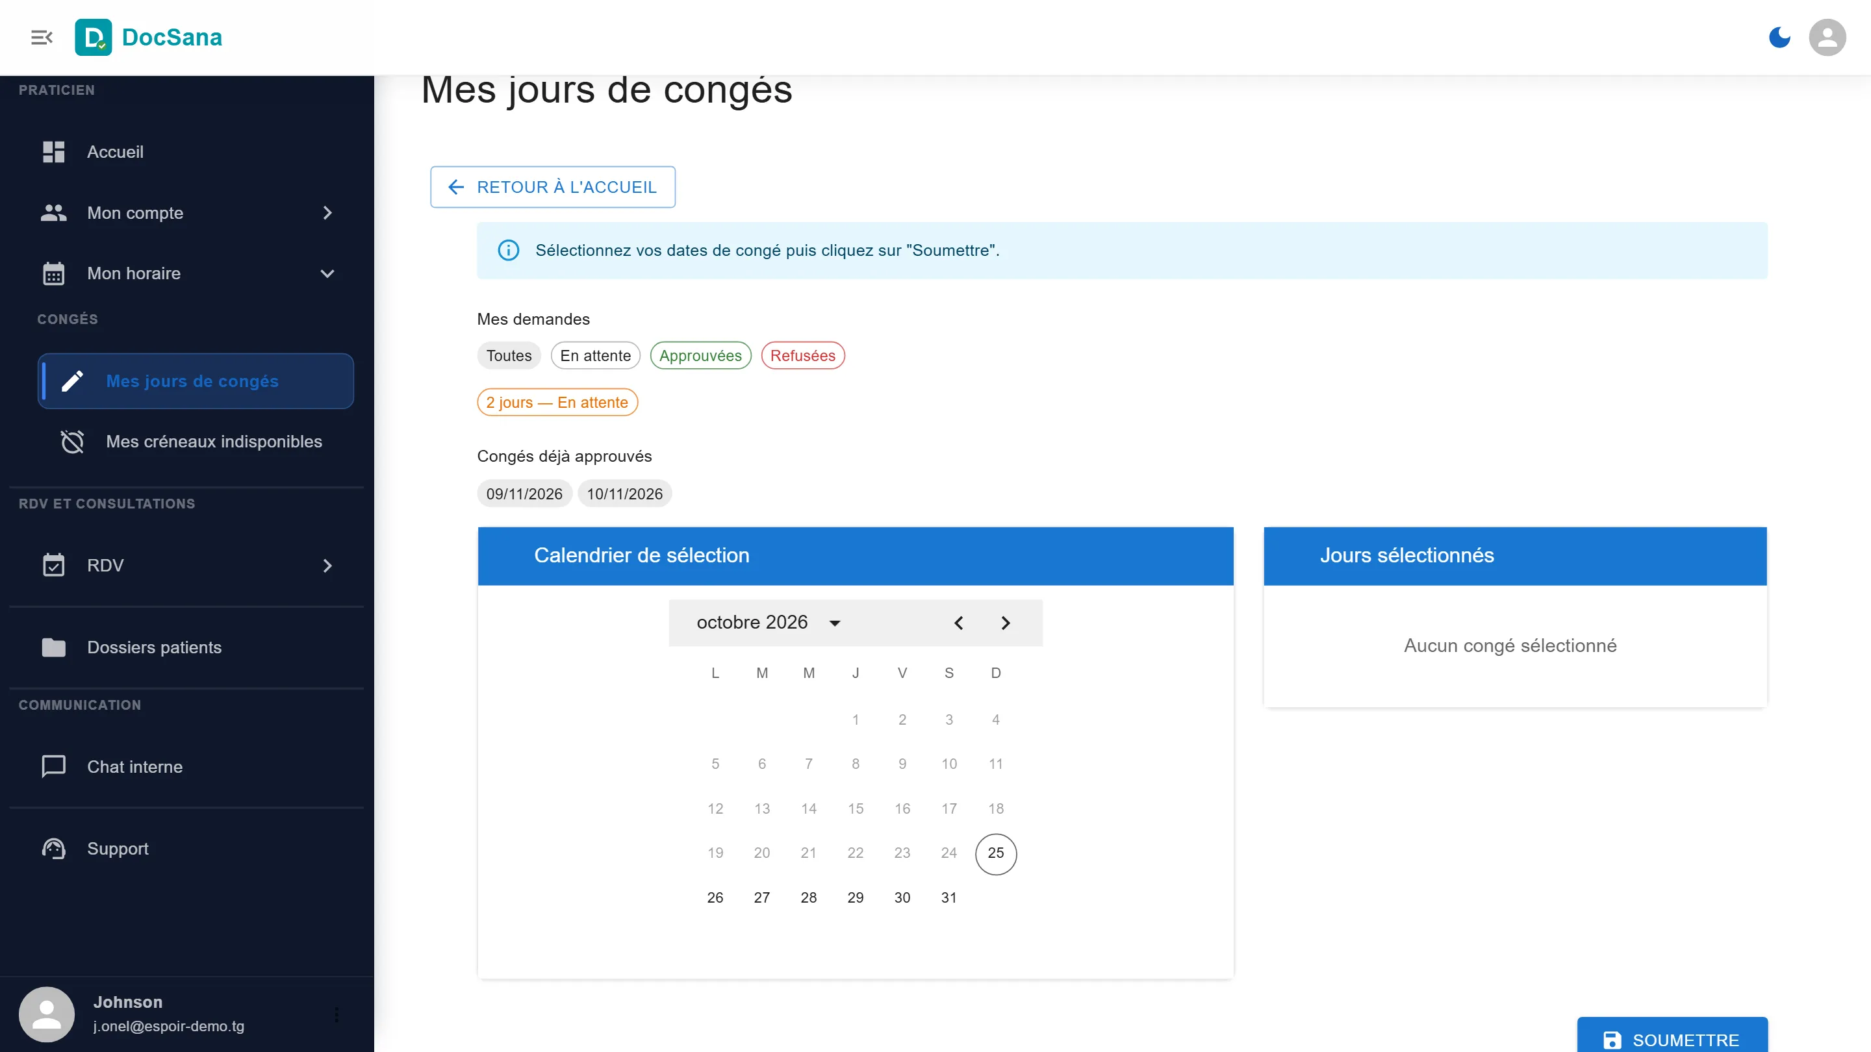Click the 'Congés déjà approuvés' label
Viewport: 1871px width, 1052px height.
point(565,457)
